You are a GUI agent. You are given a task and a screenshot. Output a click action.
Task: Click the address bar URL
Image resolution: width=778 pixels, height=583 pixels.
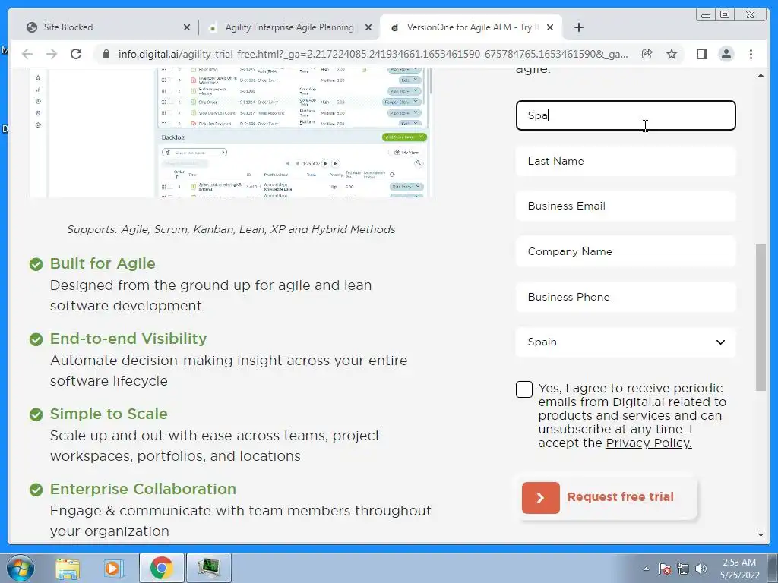tap(372, 54)
